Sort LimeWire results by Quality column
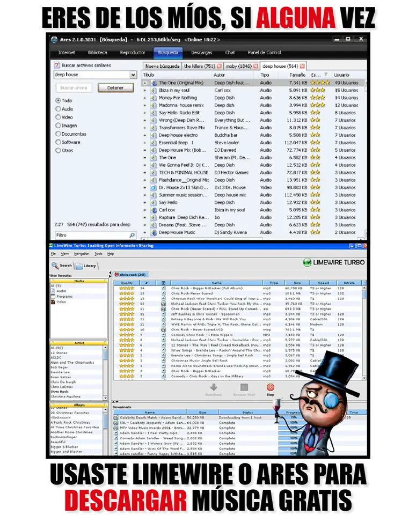This screenshot has width=416, height=515. coord(127,283)
